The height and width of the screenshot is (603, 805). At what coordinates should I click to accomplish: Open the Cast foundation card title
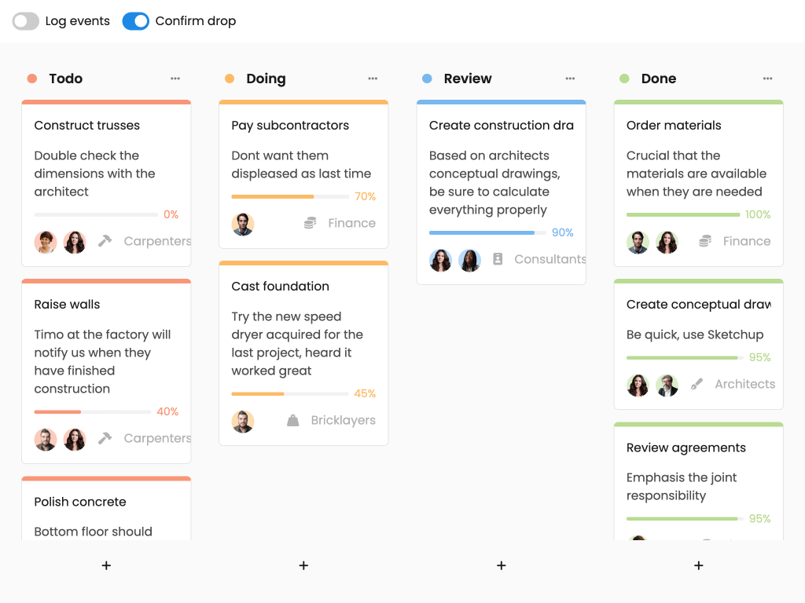pyautogui.click(x=280, y=287)
